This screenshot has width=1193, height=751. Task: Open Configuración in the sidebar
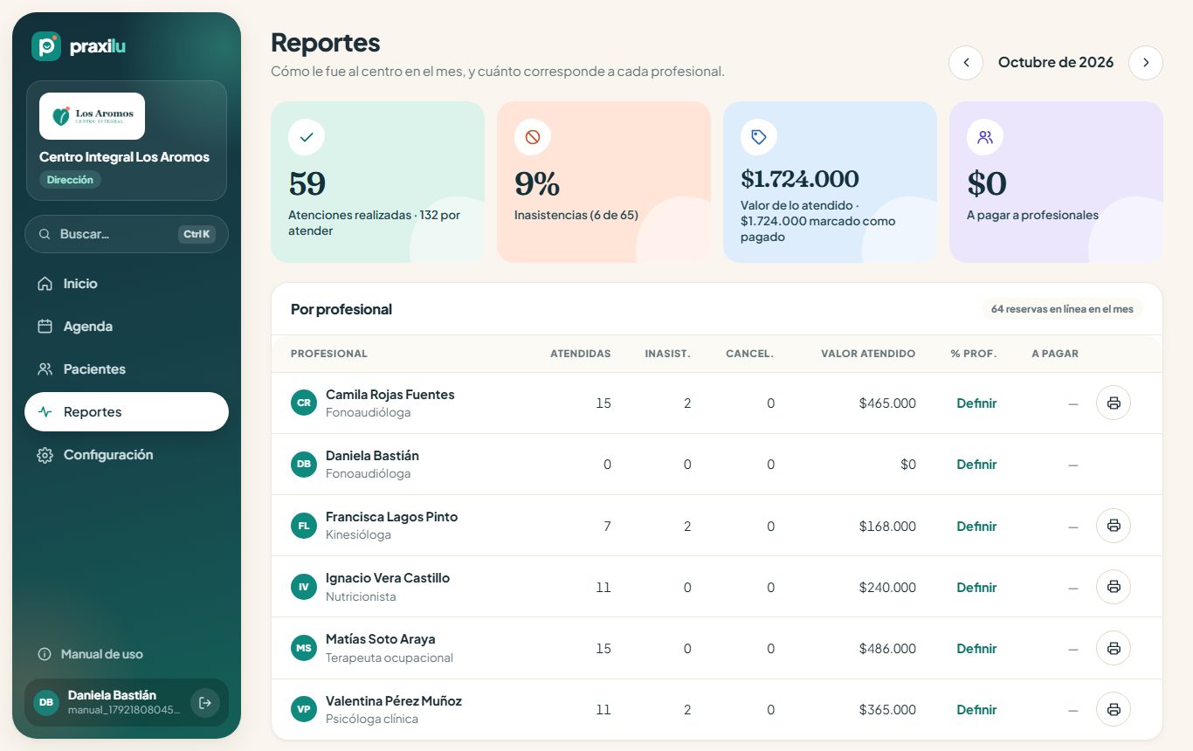click(x=127, y=455)
